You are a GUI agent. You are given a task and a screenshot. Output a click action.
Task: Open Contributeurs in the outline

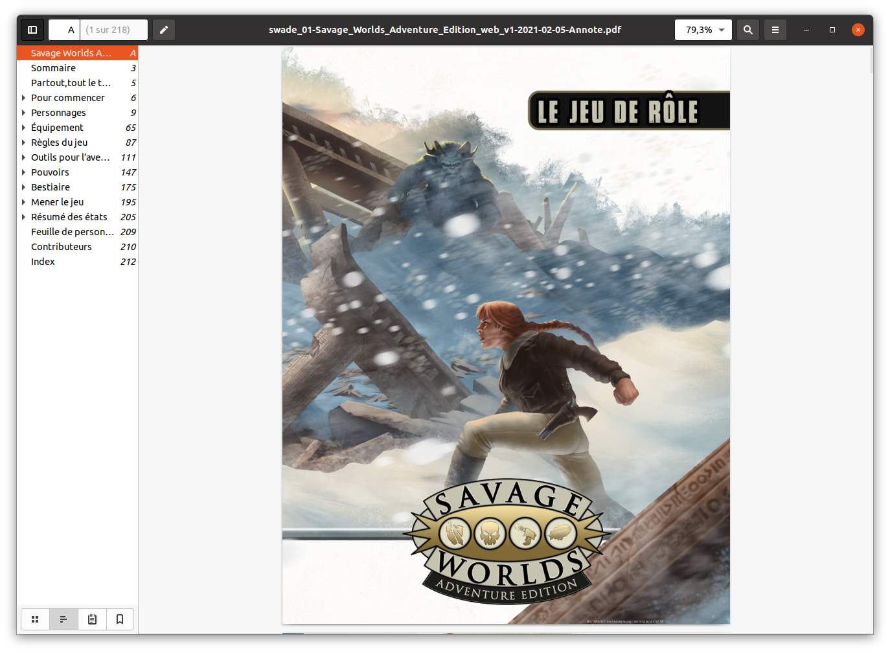[x=62, y=247]
